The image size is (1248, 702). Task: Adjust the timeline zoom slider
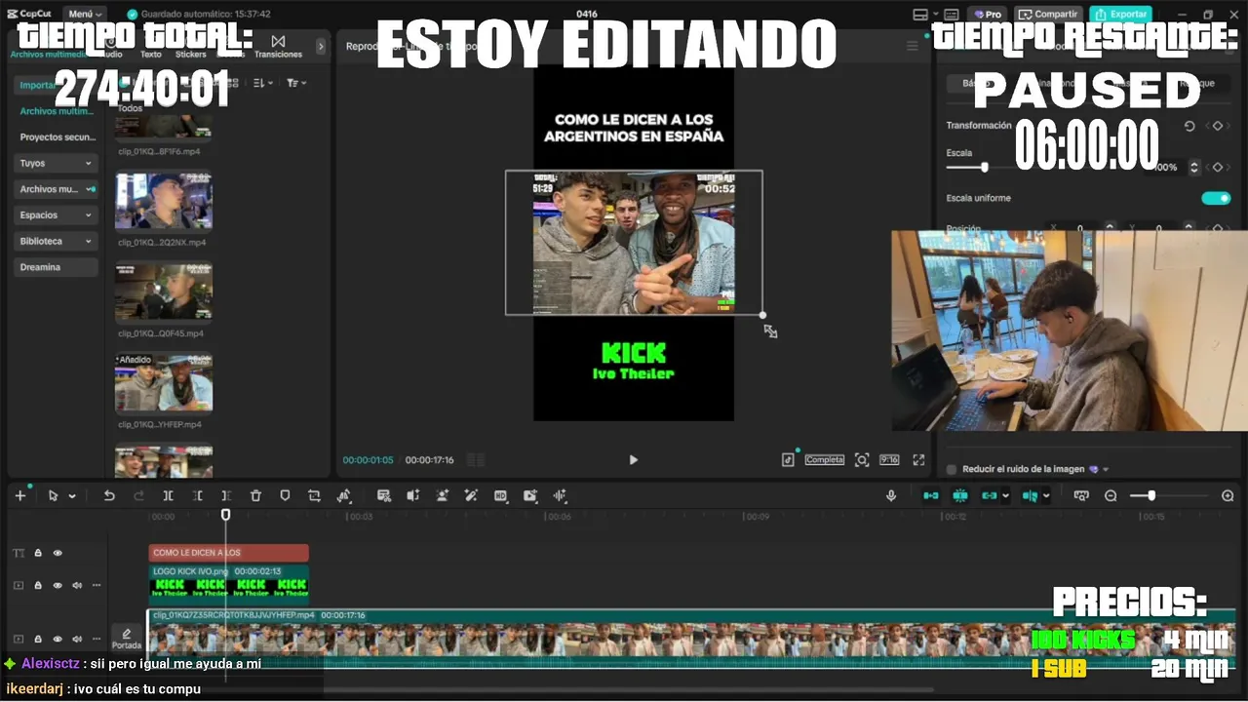point(1151,495)
